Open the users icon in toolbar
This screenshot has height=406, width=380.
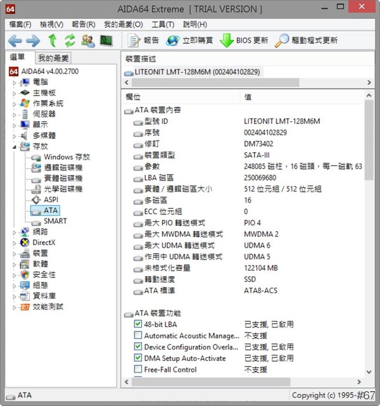coord(88,41)
